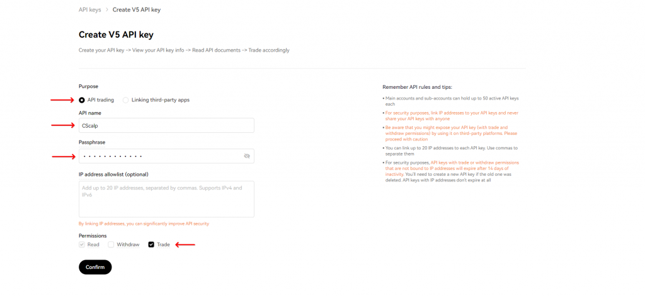Click the Create V5 API key breadcrumb item
This screenshot has width=645, height=296.
click(x=136, y=10)
